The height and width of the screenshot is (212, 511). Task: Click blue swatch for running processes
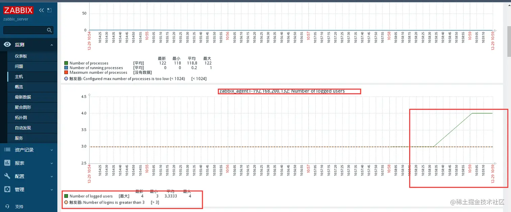coord(66,68)
